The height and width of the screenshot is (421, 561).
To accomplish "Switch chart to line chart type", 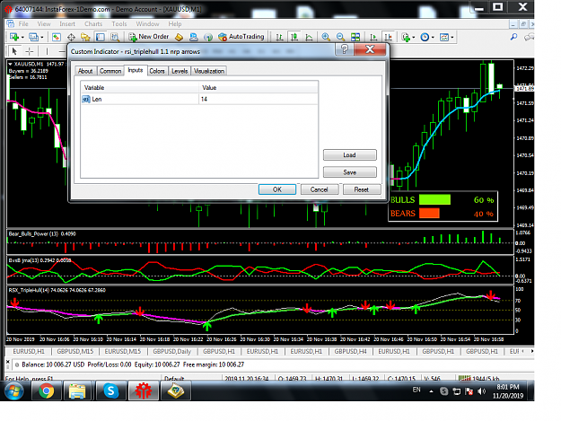I will tap(309, 37).
